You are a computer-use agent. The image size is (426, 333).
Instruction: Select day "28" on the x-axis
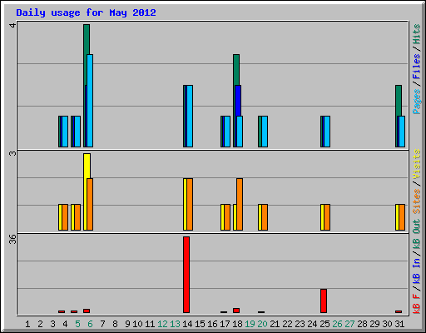(362, 324)
